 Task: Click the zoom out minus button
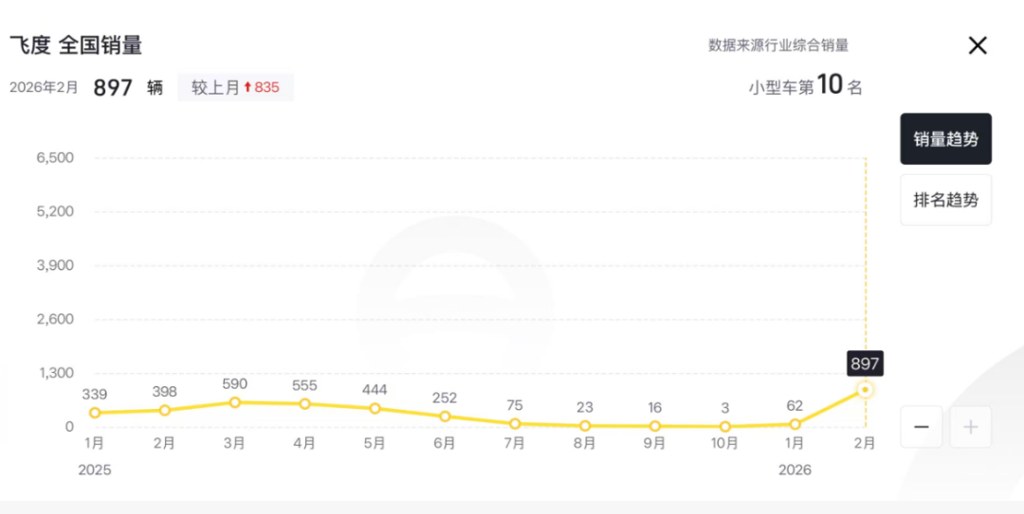tap(921, 427)
